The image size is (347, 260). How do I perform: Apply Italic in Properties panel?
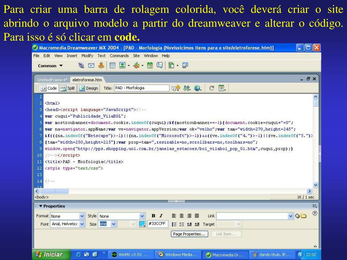point(161,216)
